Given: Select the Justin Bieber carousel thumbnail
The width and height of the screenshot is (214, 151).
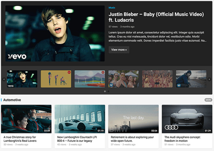Looking at the screenshot, I should pos(22,79).
